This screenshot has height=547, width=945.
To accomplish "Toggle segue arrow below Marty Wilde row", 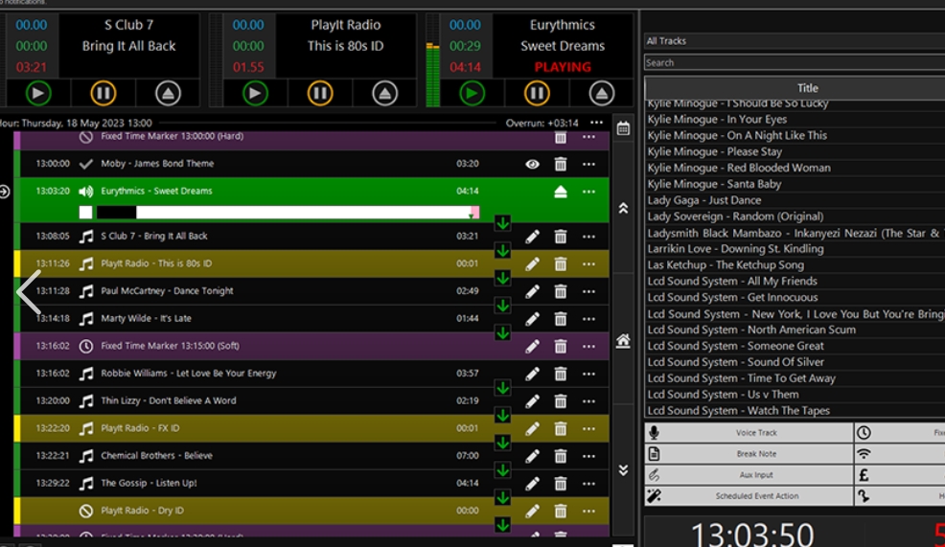I will point(502,333).
